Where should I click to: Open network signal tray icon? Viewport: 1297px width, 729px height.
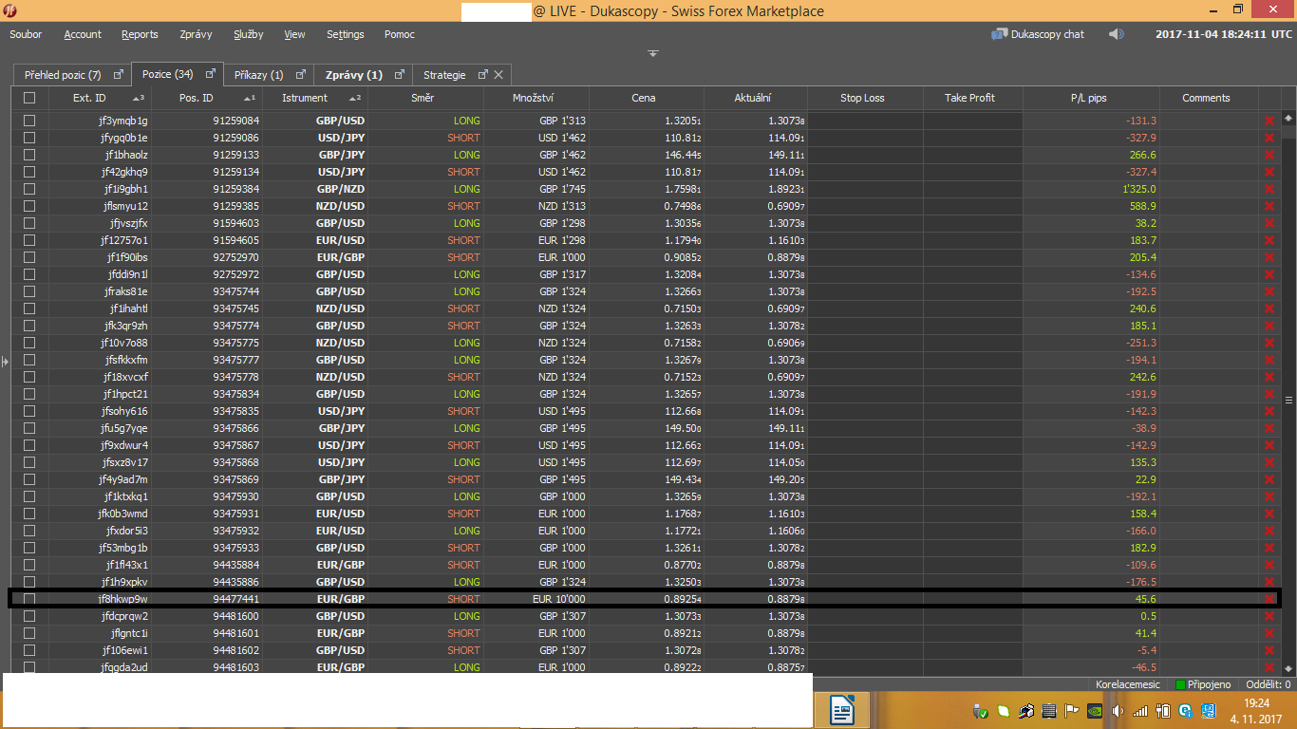1139,710
